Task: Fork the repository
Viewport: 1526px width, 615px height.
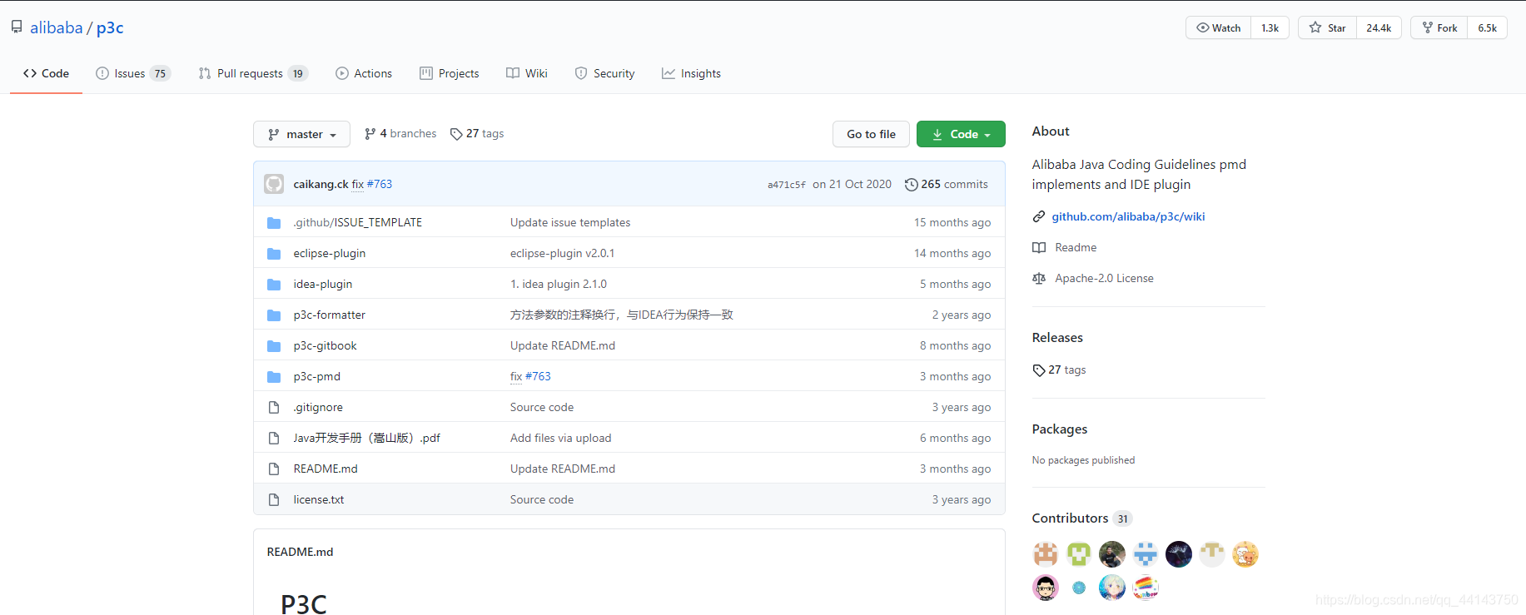Action: coord(1439,27)
